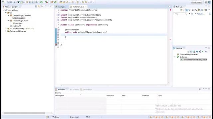
Task: Click the Save All toolbar icon
Action: point(11,2)
